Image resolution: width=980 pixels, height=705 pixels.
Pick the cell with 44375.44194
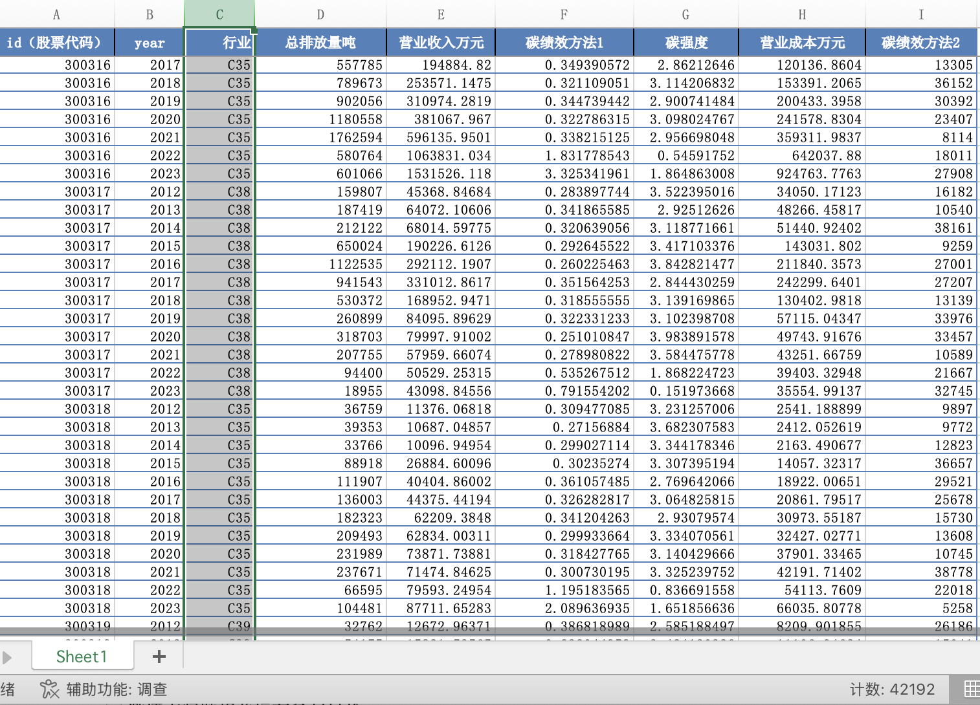pos(441,499)
